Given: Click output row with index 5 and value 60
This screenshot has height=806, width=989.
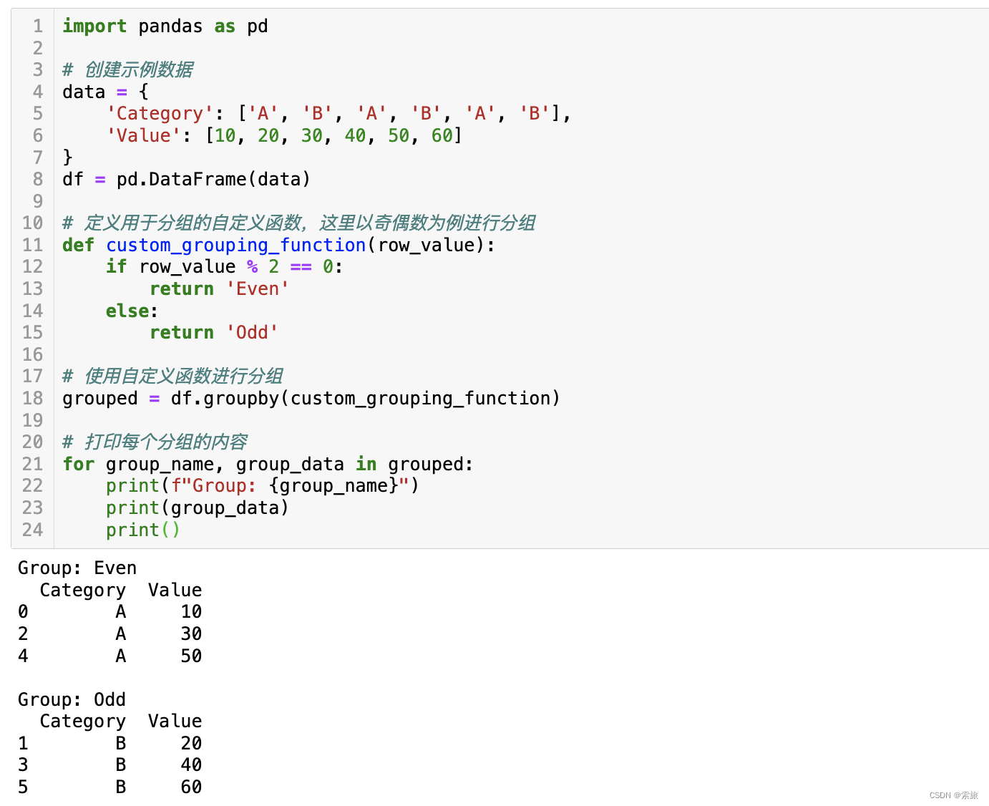Looking at the screenshot, I should [110, 787].
